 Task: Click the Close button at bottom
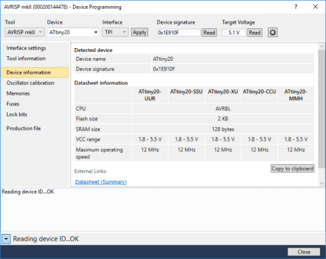[x=304, y=252]
